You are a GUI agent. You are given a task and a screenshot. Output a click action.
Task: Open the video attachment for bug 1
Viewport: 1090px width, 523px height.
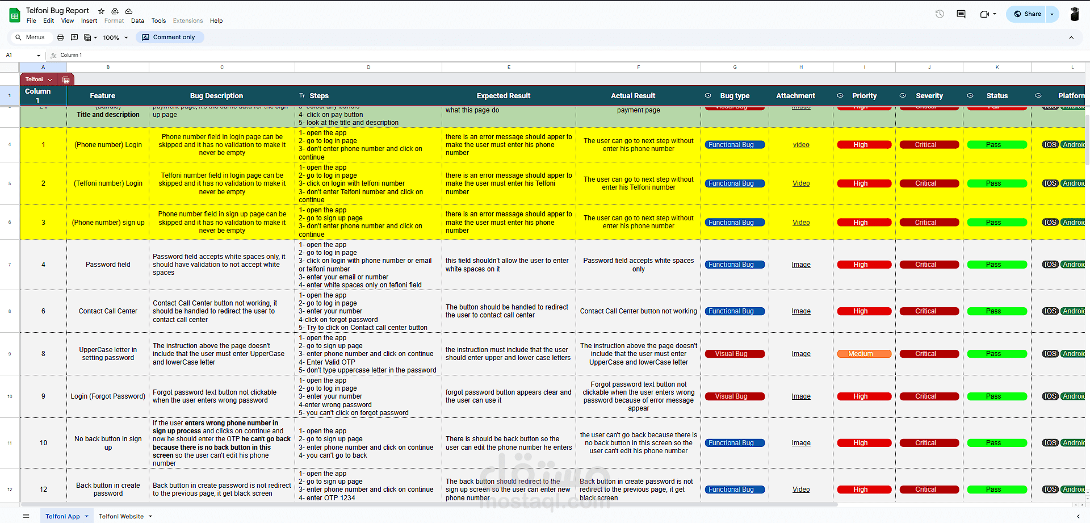[801, 145]
